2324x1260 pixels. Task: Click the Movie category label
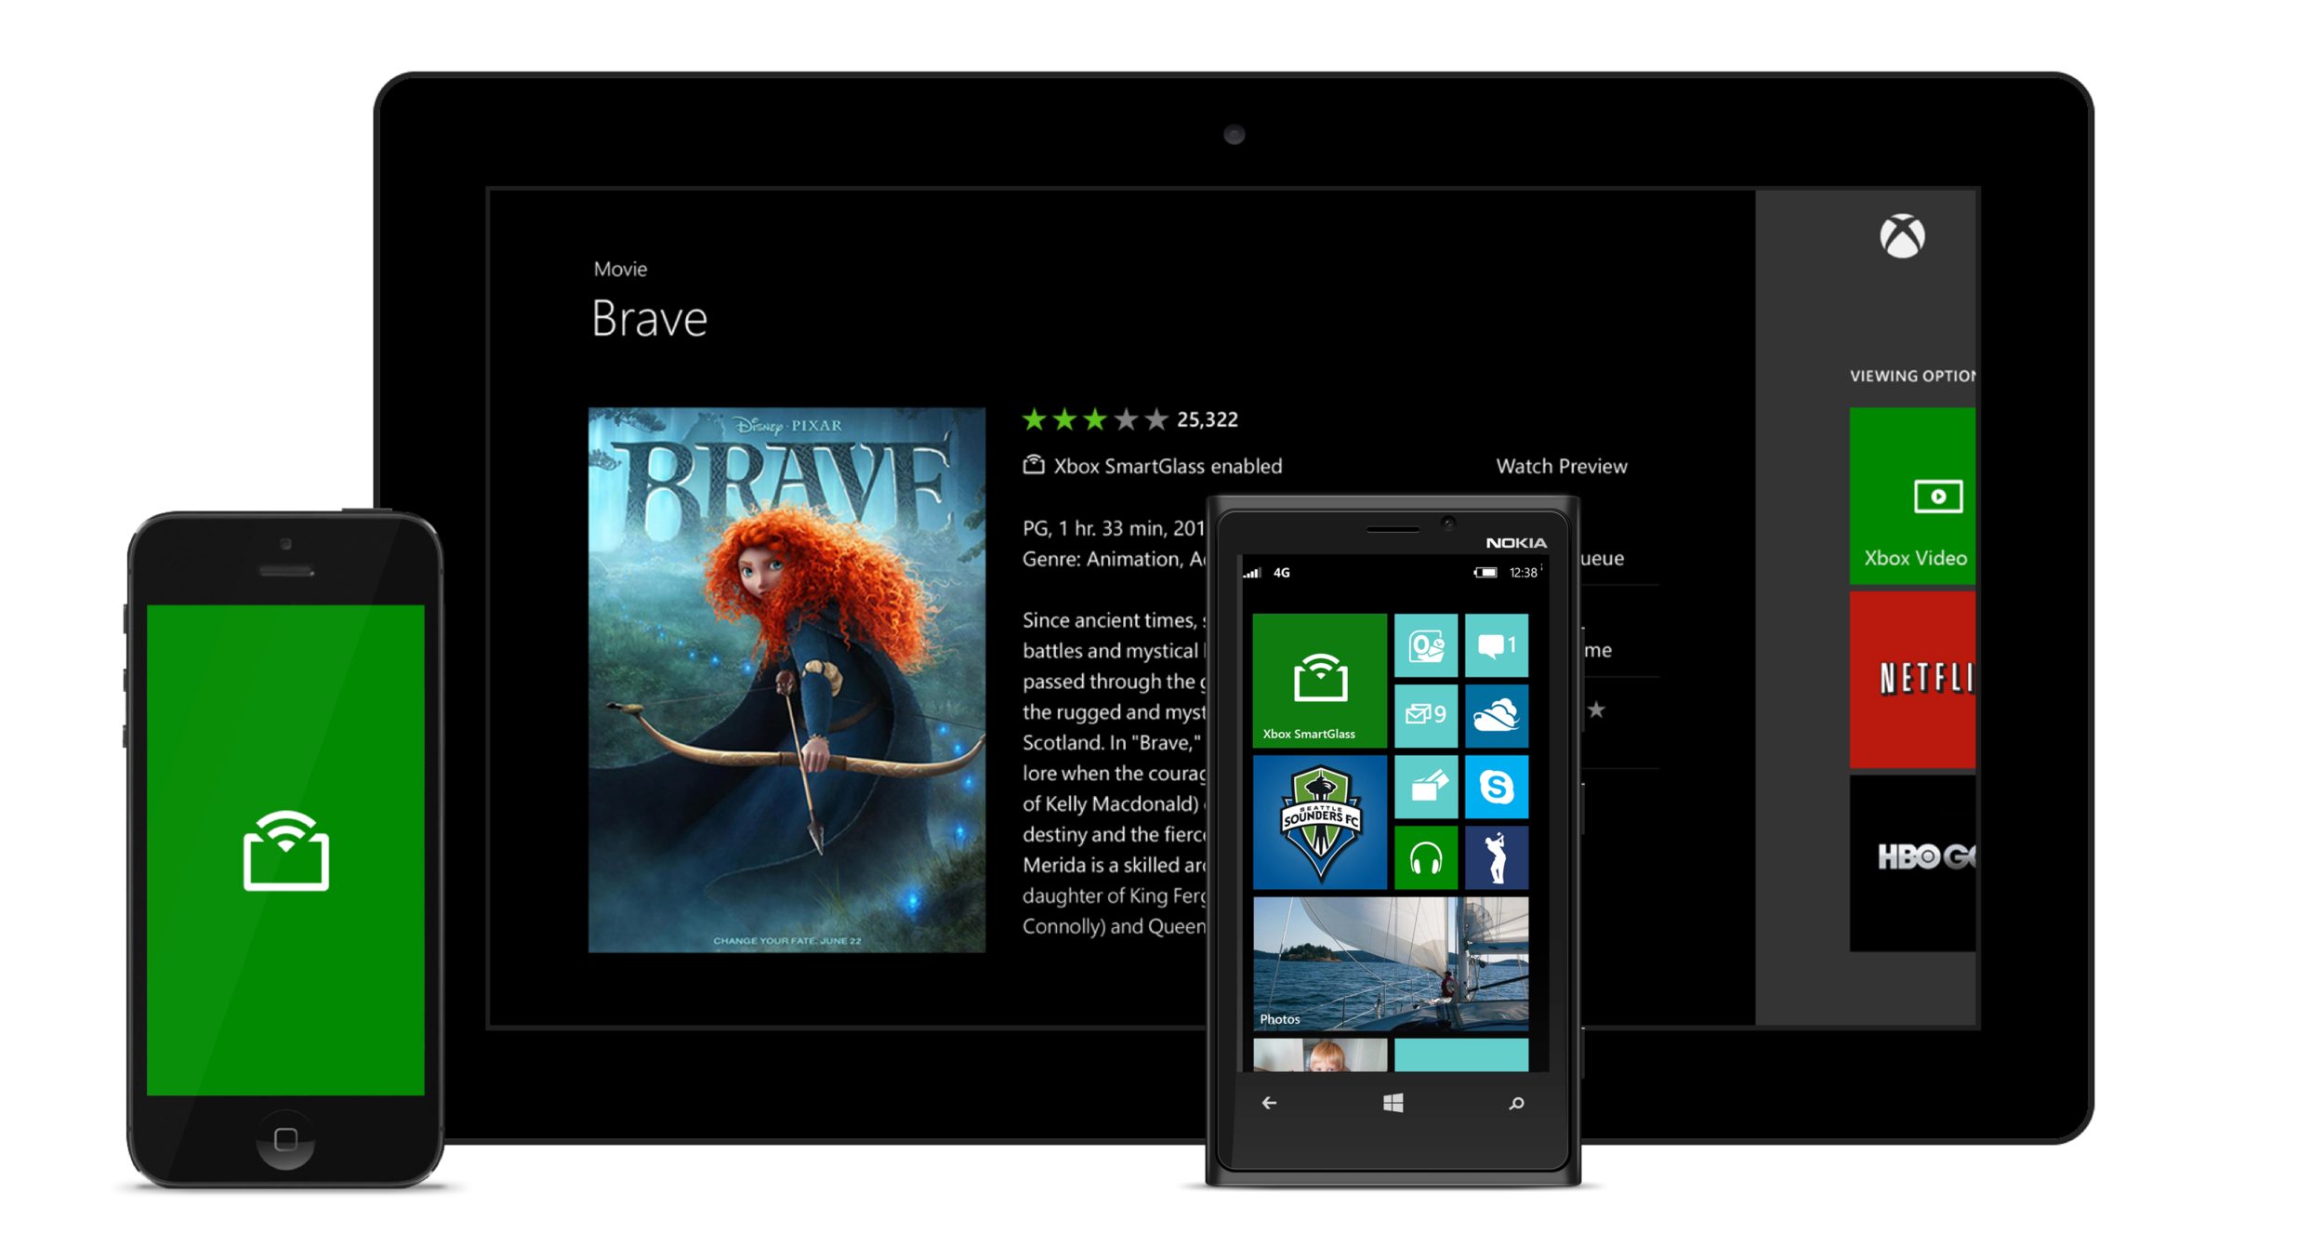coord(620,269)
